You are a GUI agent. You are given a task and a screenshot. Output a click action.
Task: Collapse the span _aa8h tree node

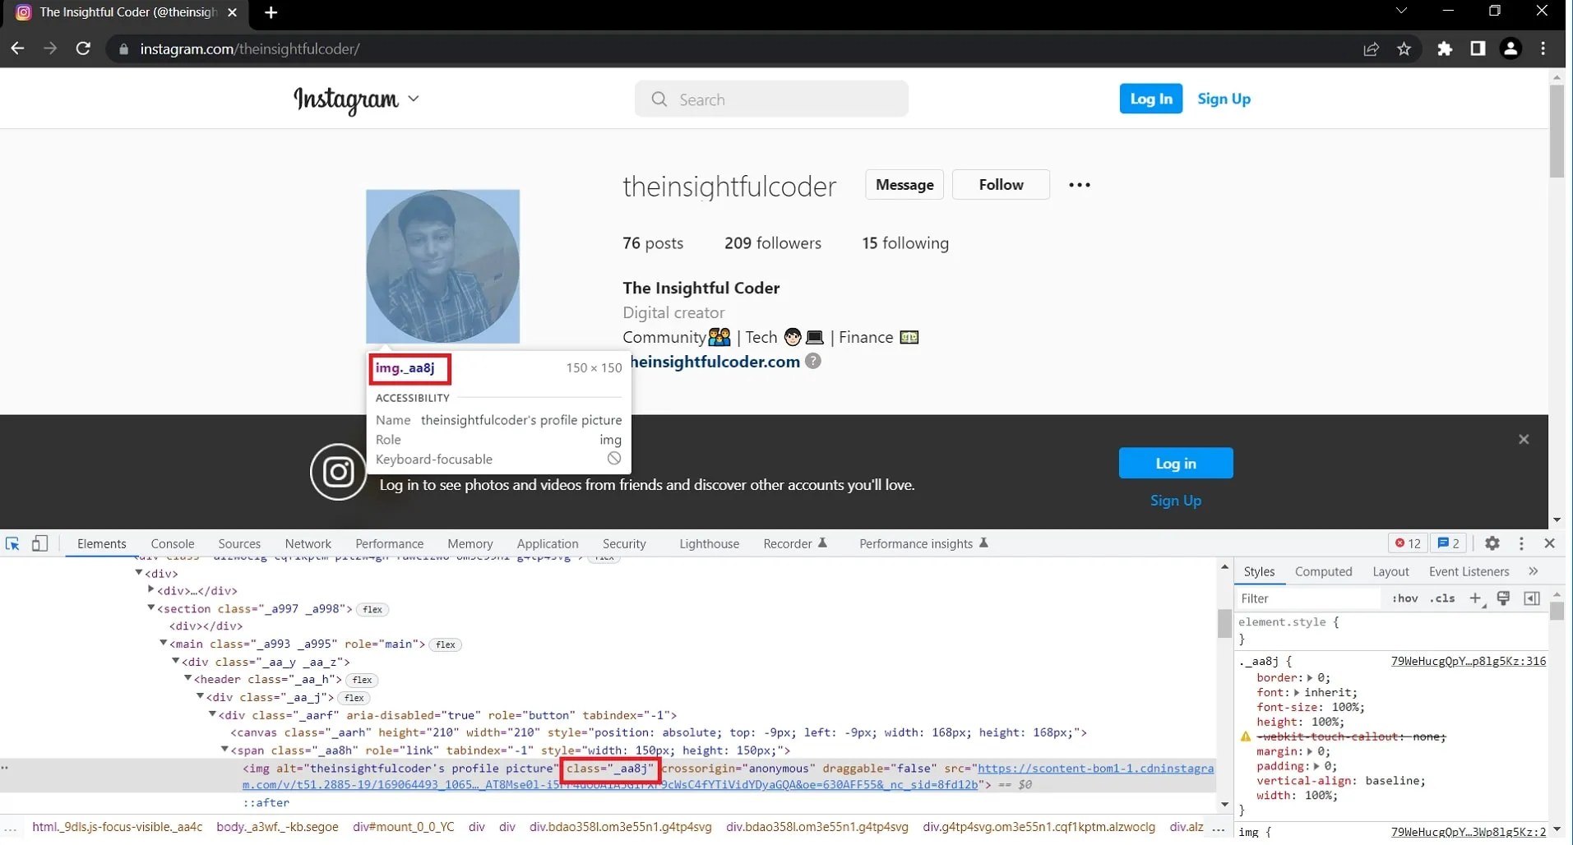(226, 750)
